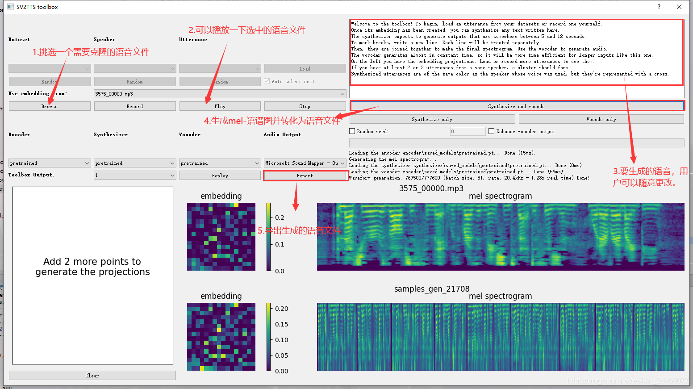693x389 pixels.
Task: Open Toolbox Output dropdown
Action: (x=135, y=175)
